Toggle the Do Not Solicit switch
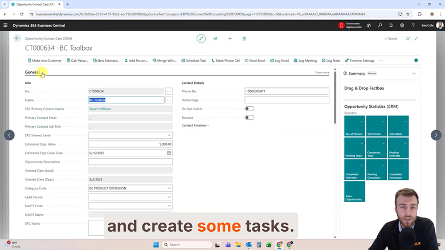445x250 pixels. pos(249,108)
